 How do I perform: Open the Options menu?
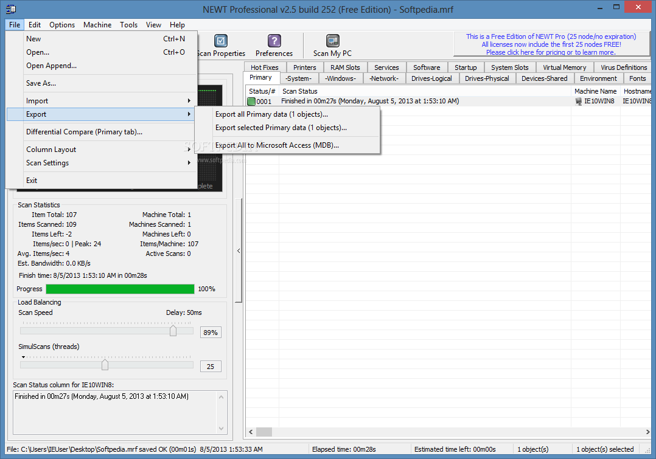point(62,25)
